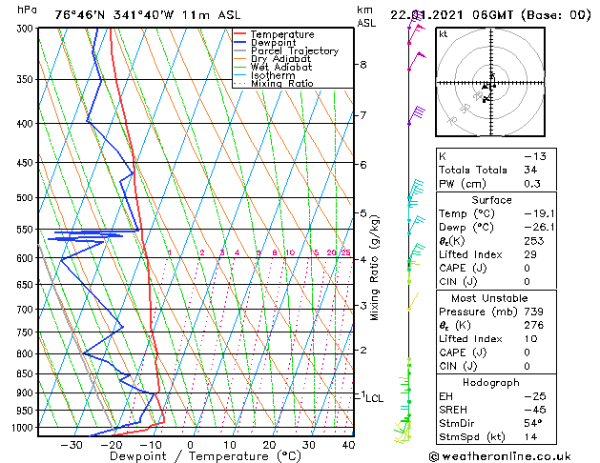Click the K index value -13
Screen dimensions: 600x463
pyautogui.click(x=535, y=156)
